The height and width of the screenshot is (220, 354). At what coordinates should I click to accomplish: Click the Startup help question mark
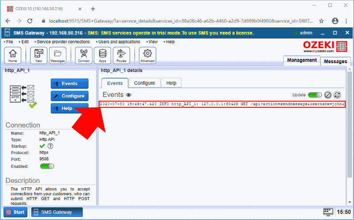(50, 146)
